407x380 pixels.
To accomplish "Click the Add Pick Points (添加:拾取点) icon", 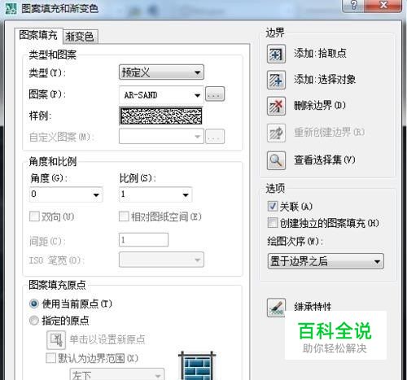I will 276,54.
